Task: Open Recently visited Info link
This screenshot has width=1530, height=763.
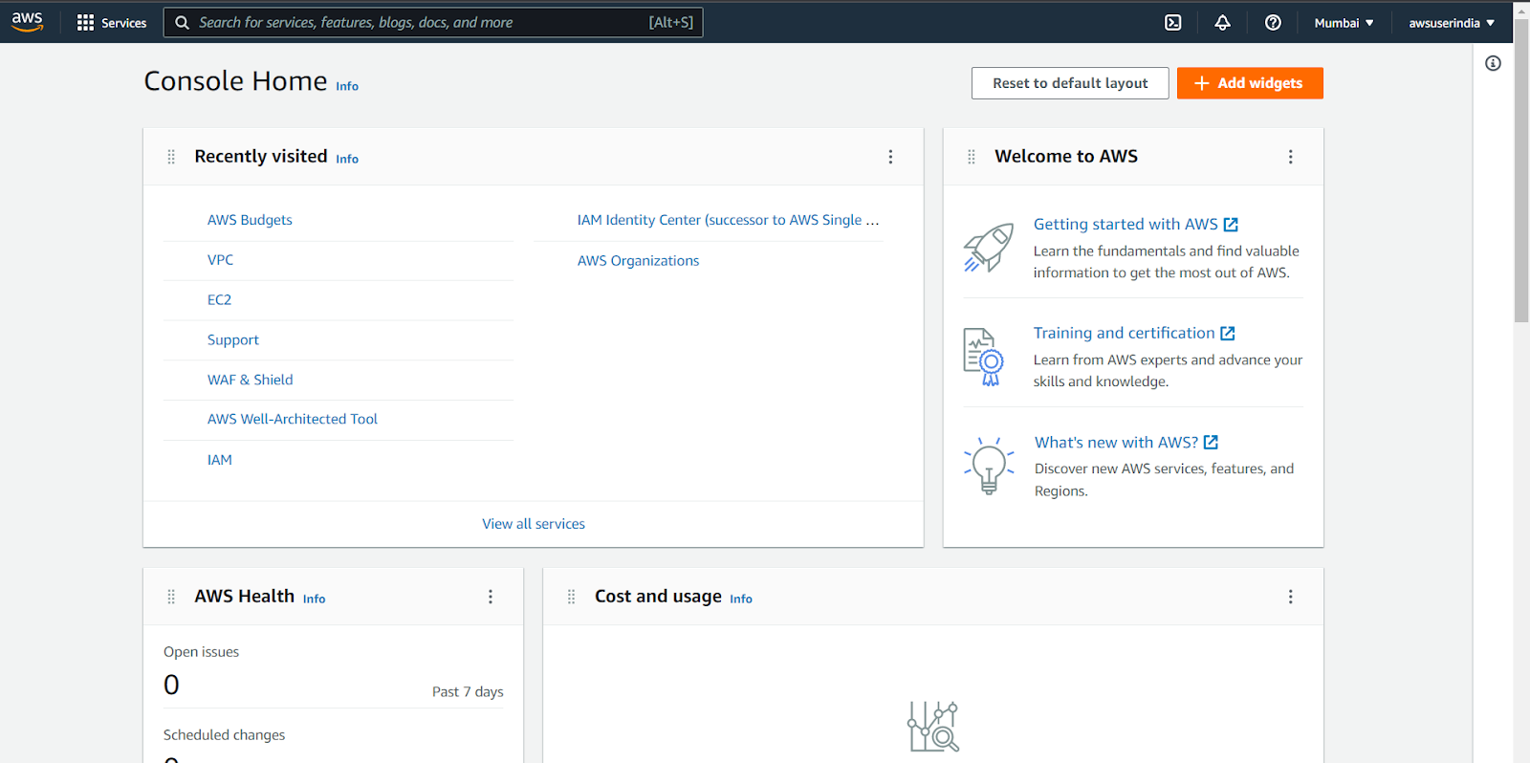Action: point(347,159)
